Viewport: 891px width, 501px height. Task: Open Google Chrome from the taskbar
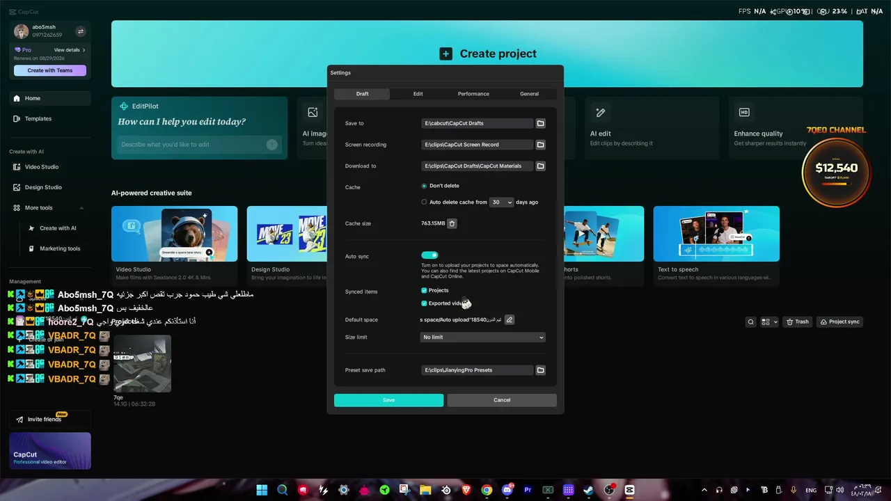487,490
